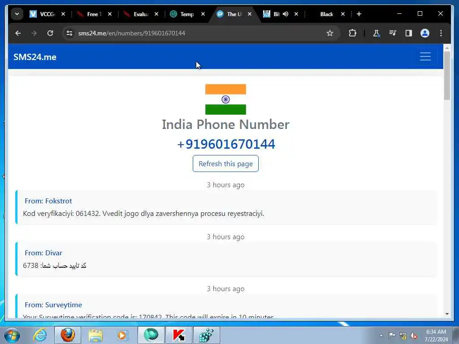Open the Kaspersky icon on taskbar

tap(179, 335)
